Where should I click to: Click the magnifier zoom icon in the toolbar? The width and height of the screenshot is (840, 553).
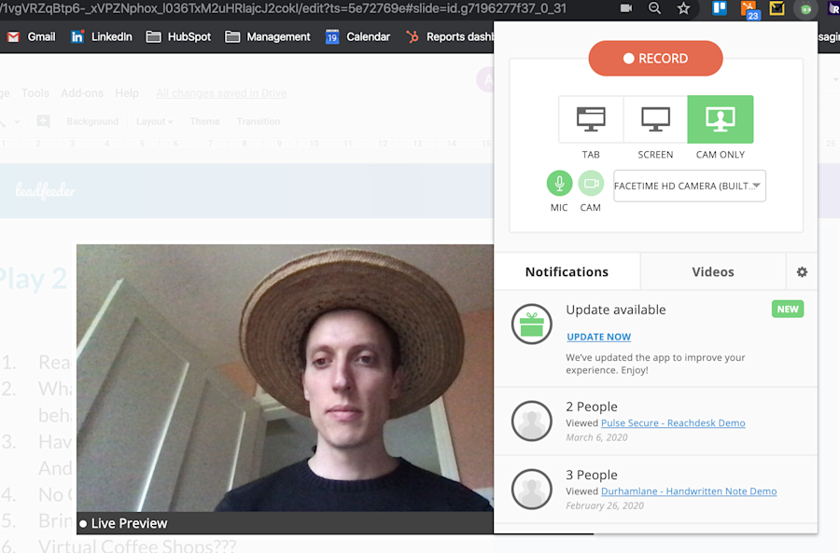654,9
